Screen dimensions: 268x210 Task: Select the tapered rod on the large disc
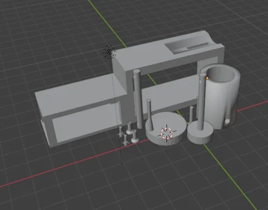click(x=150, y=114)
